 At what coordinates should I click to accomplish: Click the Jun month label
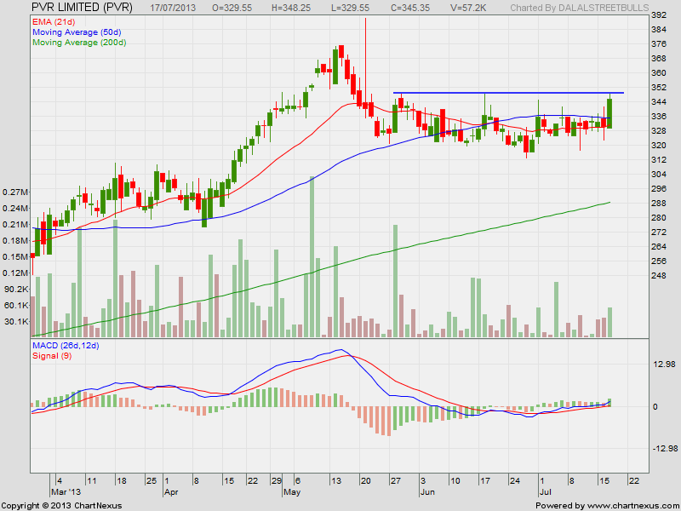(x=427, y=492)
